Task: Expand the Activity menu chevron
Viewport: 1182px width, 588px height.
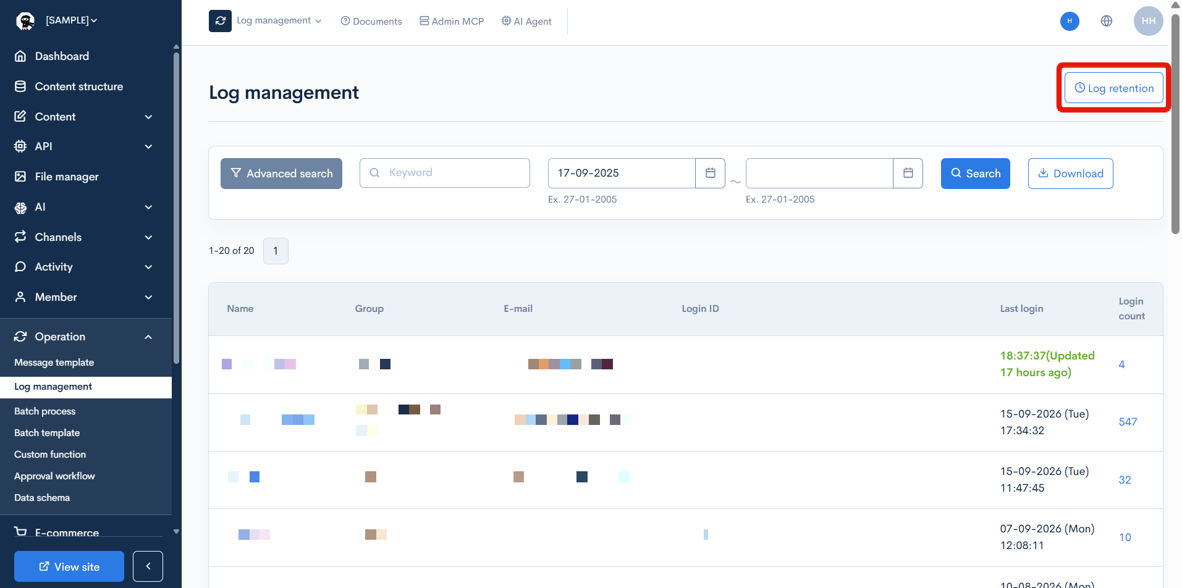Action: pyautogui.click(x=148, y=267)
